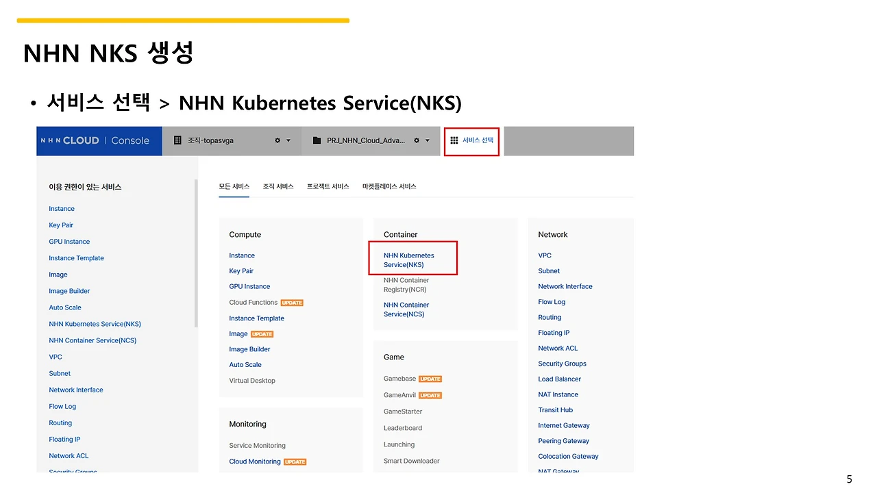Image resolution: width=877 pixels, height=493 pixels.
Task: Open Gamebase in the Game section
Action: tap(400, 379)
